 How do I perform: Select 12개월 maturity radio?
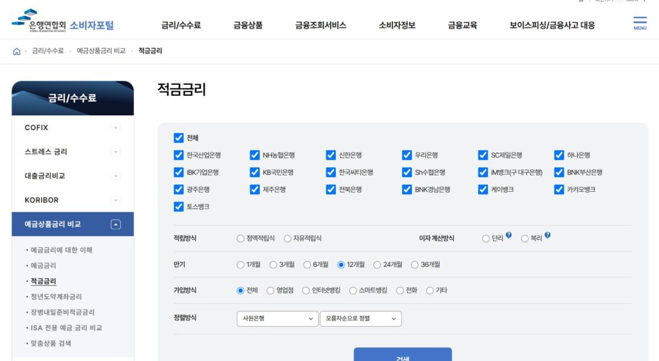[341, 264]
